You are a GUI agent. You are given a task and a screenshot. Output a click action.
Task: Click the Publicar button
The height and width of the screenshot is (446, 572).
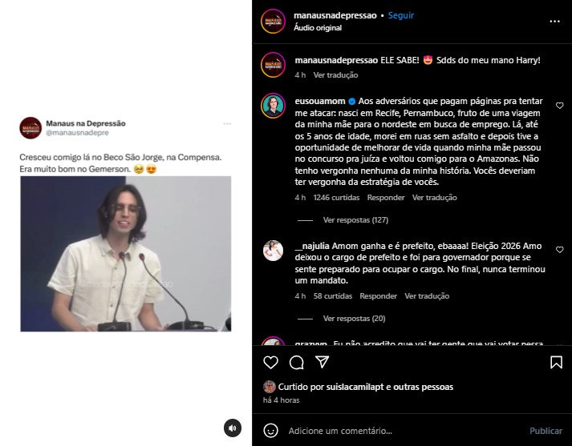pos(546,431)
